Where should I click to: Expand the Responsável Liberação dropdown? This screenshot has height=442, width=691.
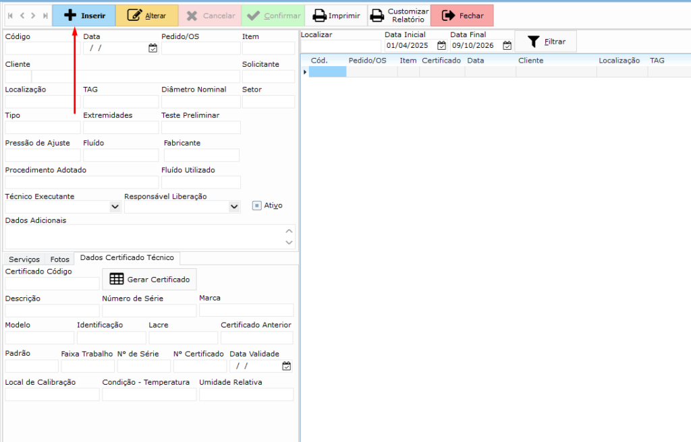point(234,207)
